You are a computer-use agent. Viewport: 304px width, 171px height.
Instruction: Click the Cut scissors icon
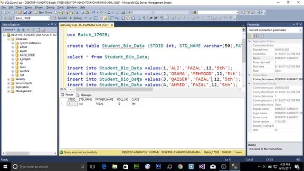click(x=77, y=13)
